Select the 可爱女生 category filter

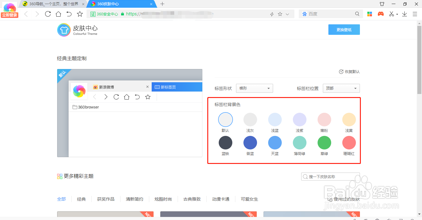click(250, 199)
